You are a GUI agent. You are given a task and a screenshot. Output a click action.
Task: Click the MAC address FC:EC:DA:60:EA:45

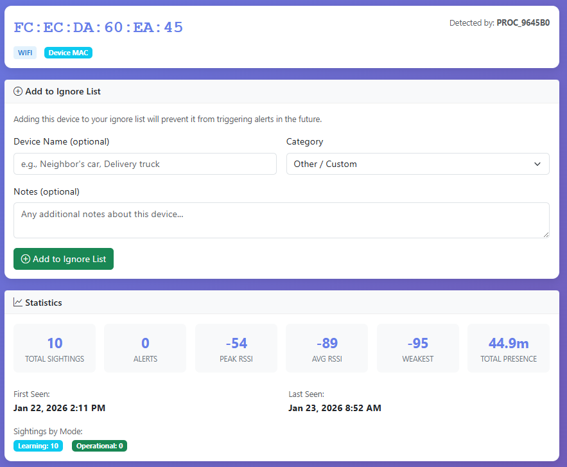[x=98, y=27]
